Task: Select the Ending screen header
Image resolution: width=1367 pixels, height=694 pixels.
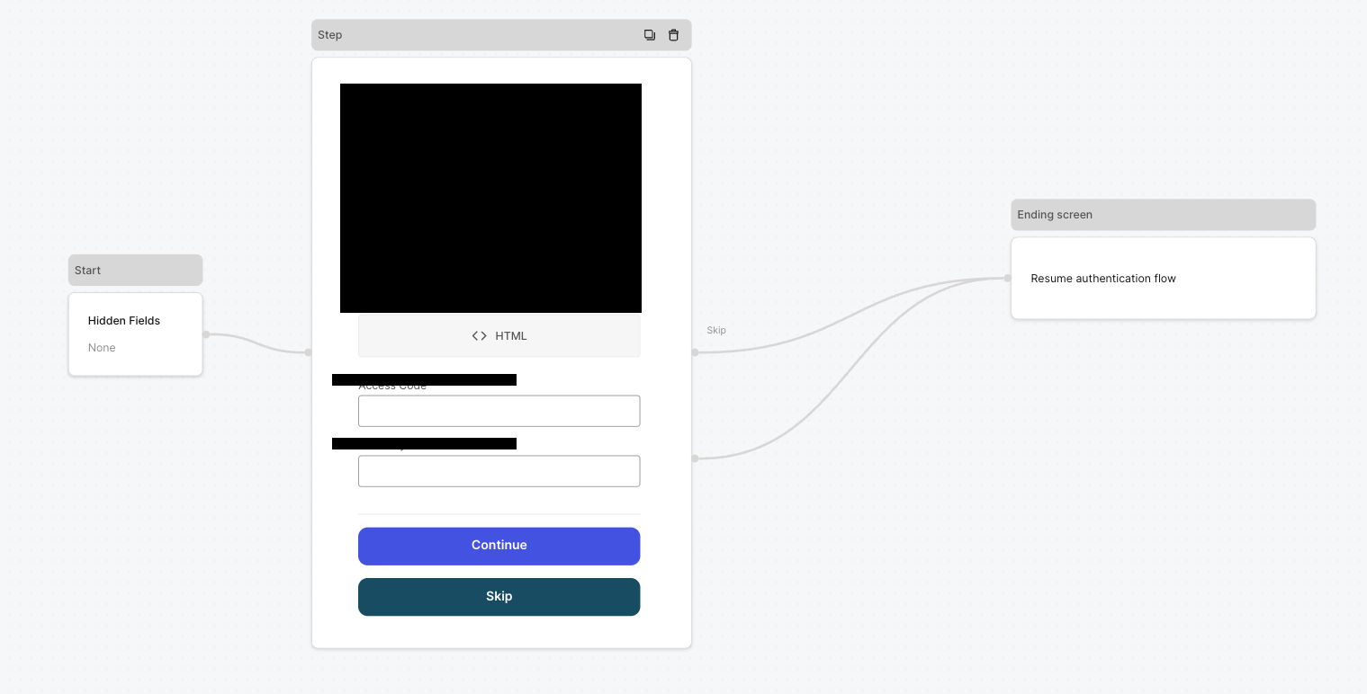Action: click(1163, 215)
